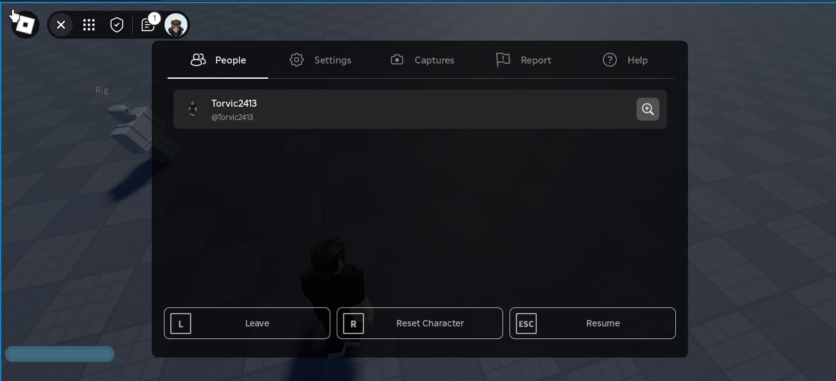
Task: Open the Settings tab
Action: 320,60
